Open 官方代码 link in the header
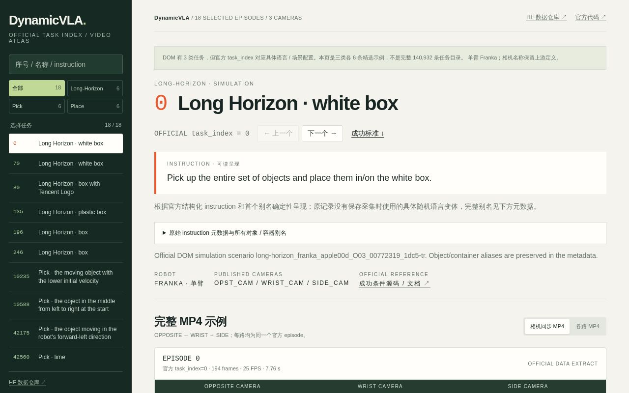Viewport: 629px width, 393px height. (591, 17)
